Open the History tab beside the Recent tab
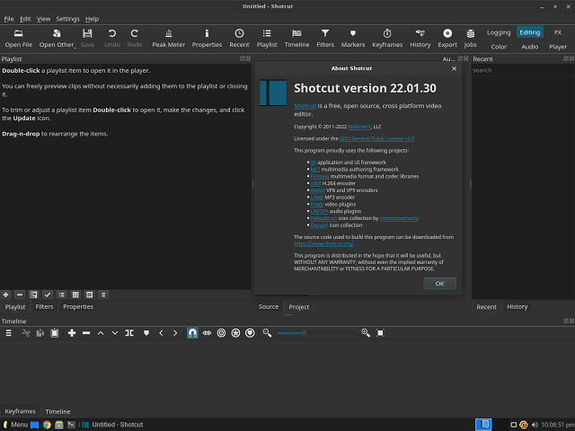 click(x=517, y=307)
